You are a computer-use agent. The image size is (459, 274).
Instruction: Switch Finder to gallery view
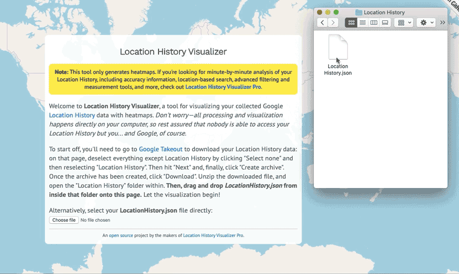click(x=385, y=23)
